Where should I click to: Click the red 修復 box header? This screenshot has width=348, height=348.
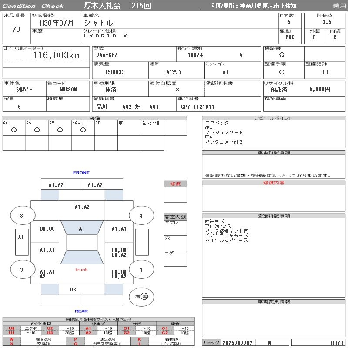coord(175,184)
